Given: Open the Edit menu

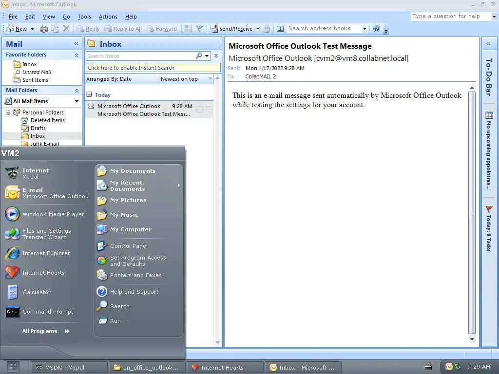Looking at the screenshot, I should pyautogui.click(x=30, y=17).
